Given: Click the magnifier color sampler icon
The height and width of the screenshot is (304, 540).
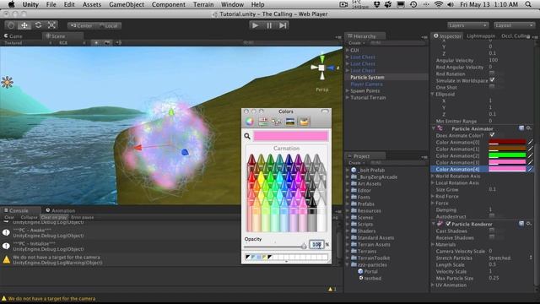Looking at the screenshot, I should [x=247, y=136].
